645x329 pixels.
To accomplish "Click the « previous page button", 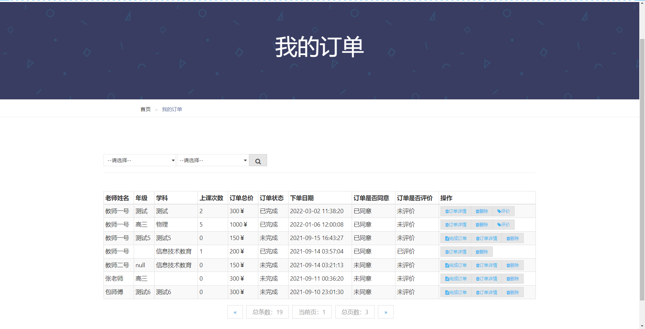I will [235, 312].
